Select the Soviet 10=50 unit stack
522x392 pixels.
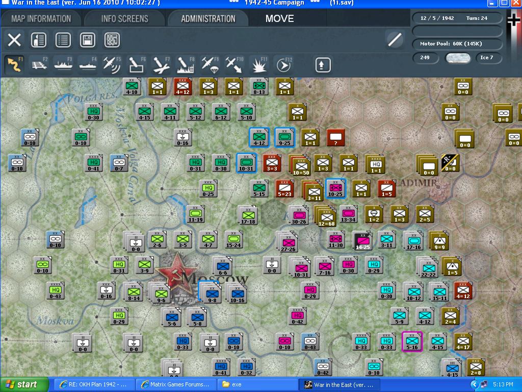(300, 165)
